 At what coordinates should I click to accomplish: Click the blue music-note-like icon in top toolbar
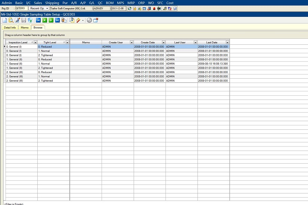point(165,9)
